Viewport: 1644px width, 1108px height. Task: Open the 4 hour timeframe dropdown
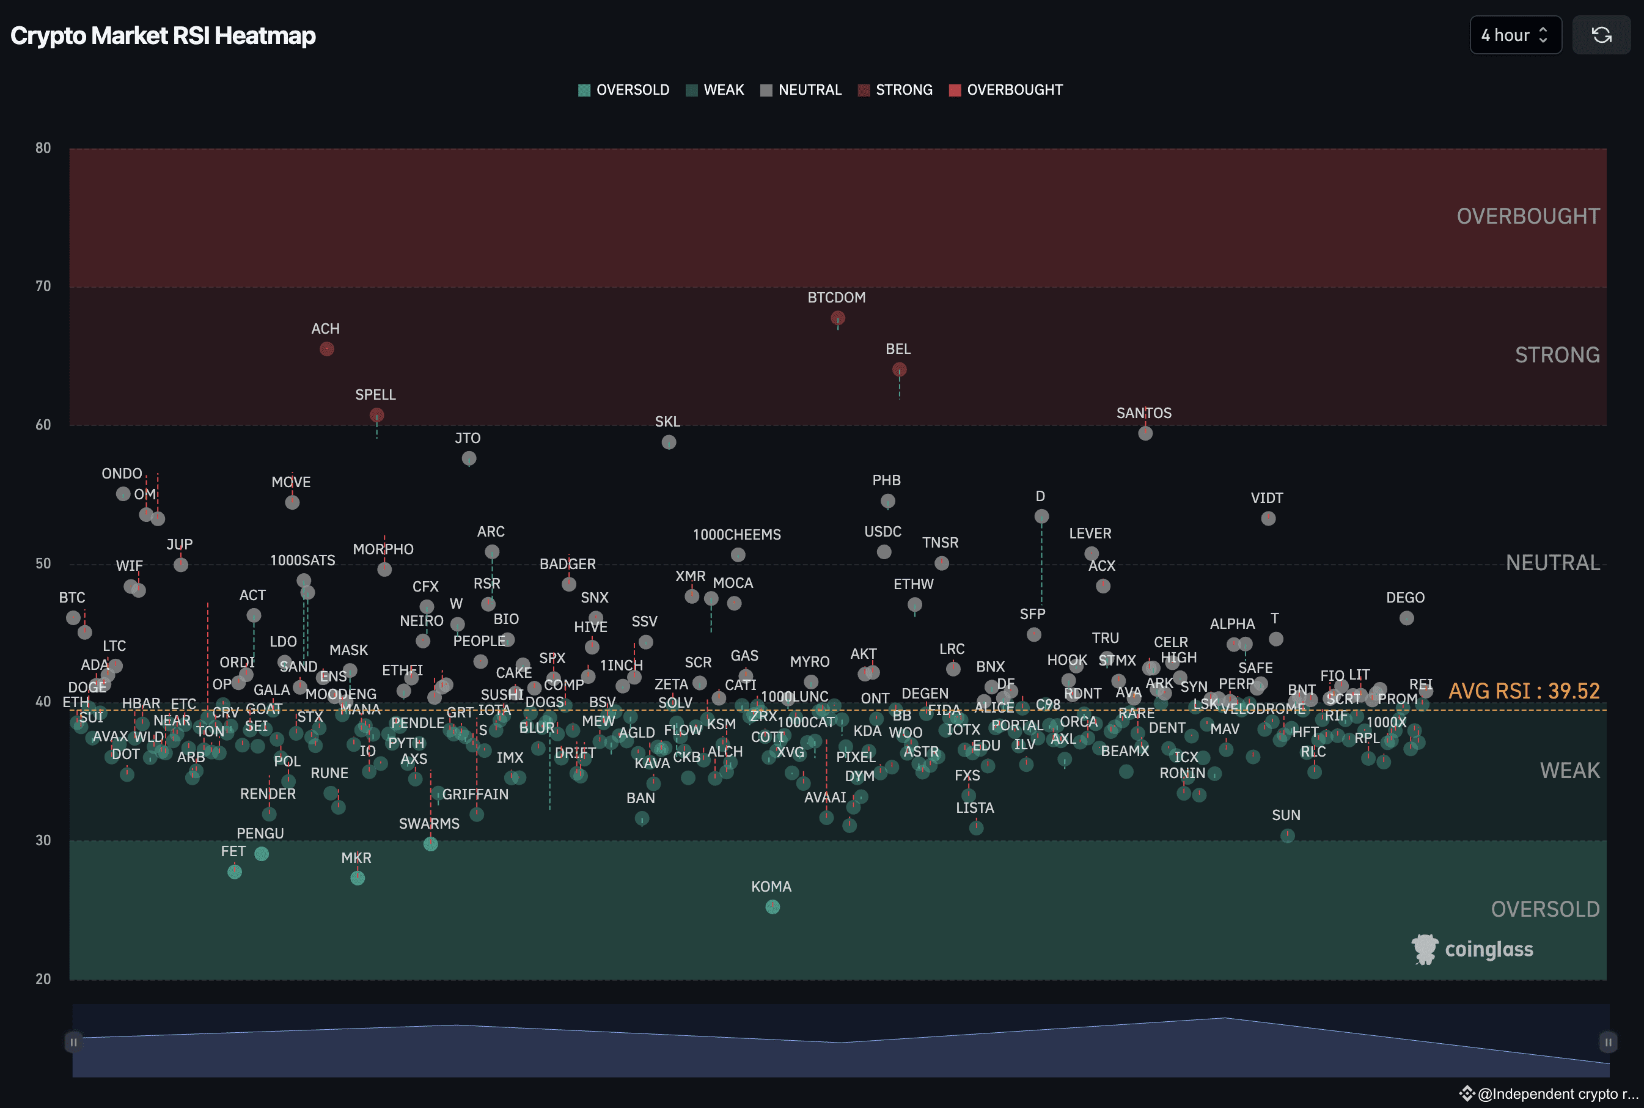click(1514, 35)
